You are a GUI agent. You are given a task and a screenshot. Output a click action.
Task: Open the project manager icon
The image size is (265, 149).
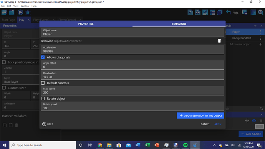[4, 12]
